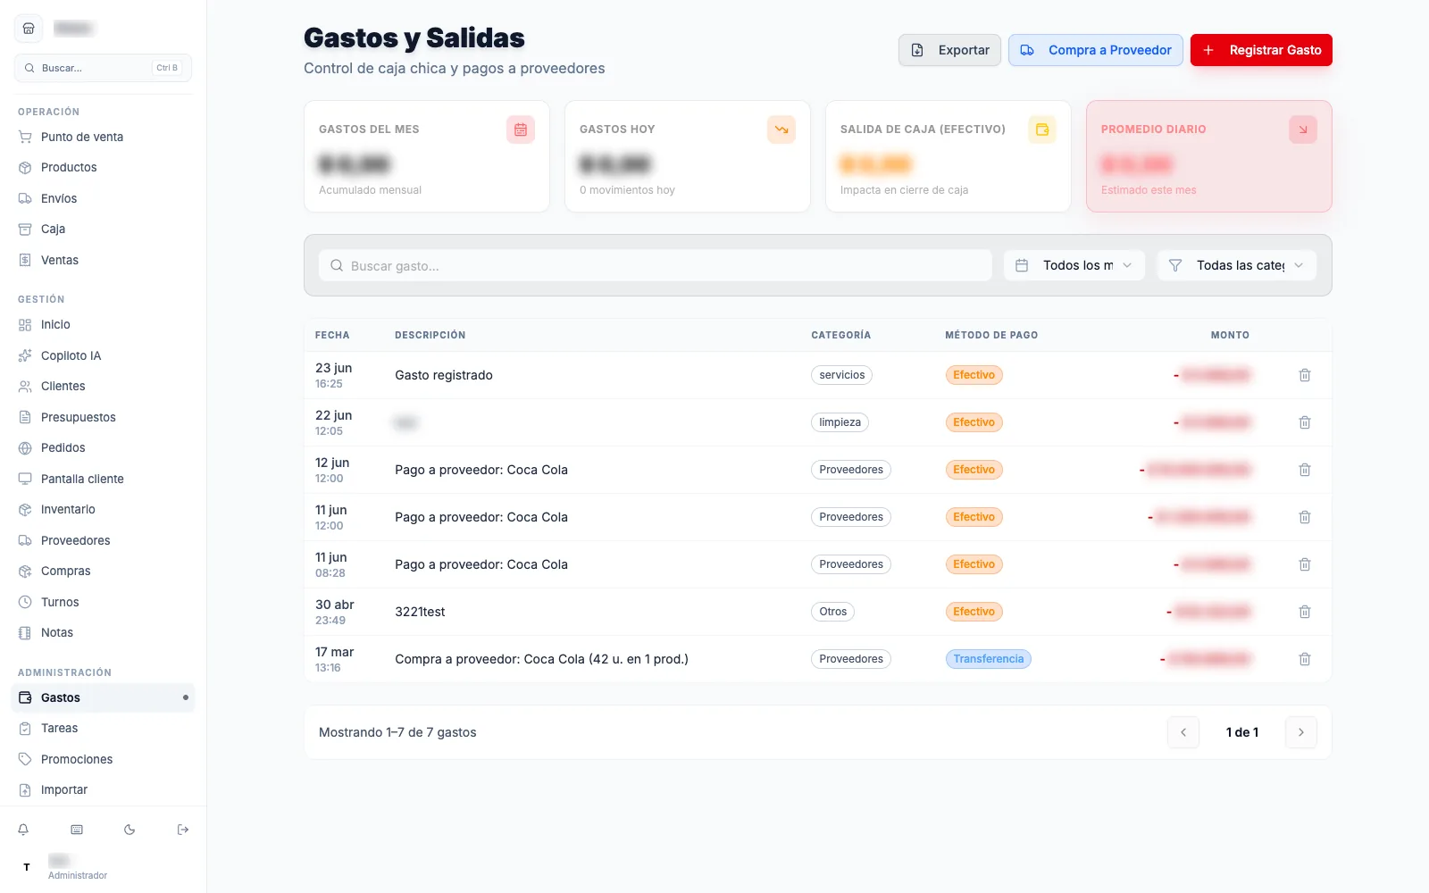
Task: Click the sidebar "Buscar..." search box
Action: click(103, 68)
